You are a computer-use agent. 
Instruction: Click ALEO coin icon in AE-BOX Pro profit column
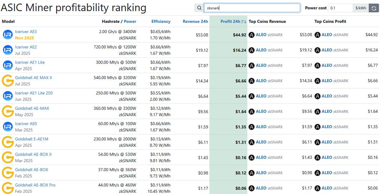click(x=317, y=188)
